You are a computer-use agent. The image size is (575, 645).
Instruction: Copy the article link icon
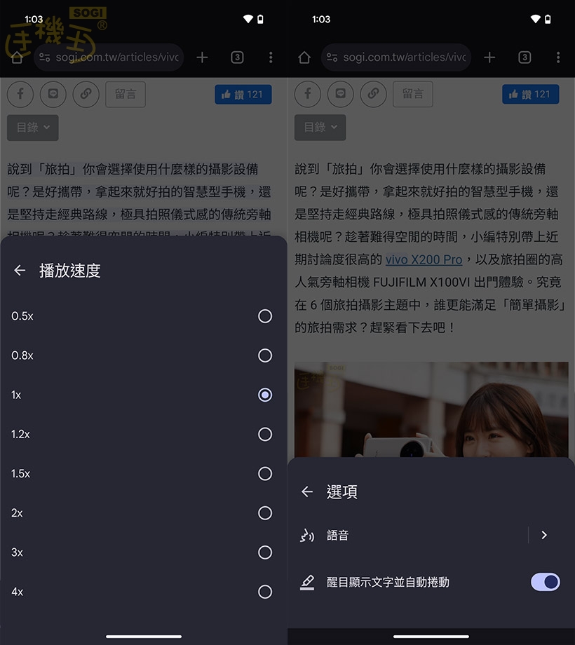click(x=86, y=94)
